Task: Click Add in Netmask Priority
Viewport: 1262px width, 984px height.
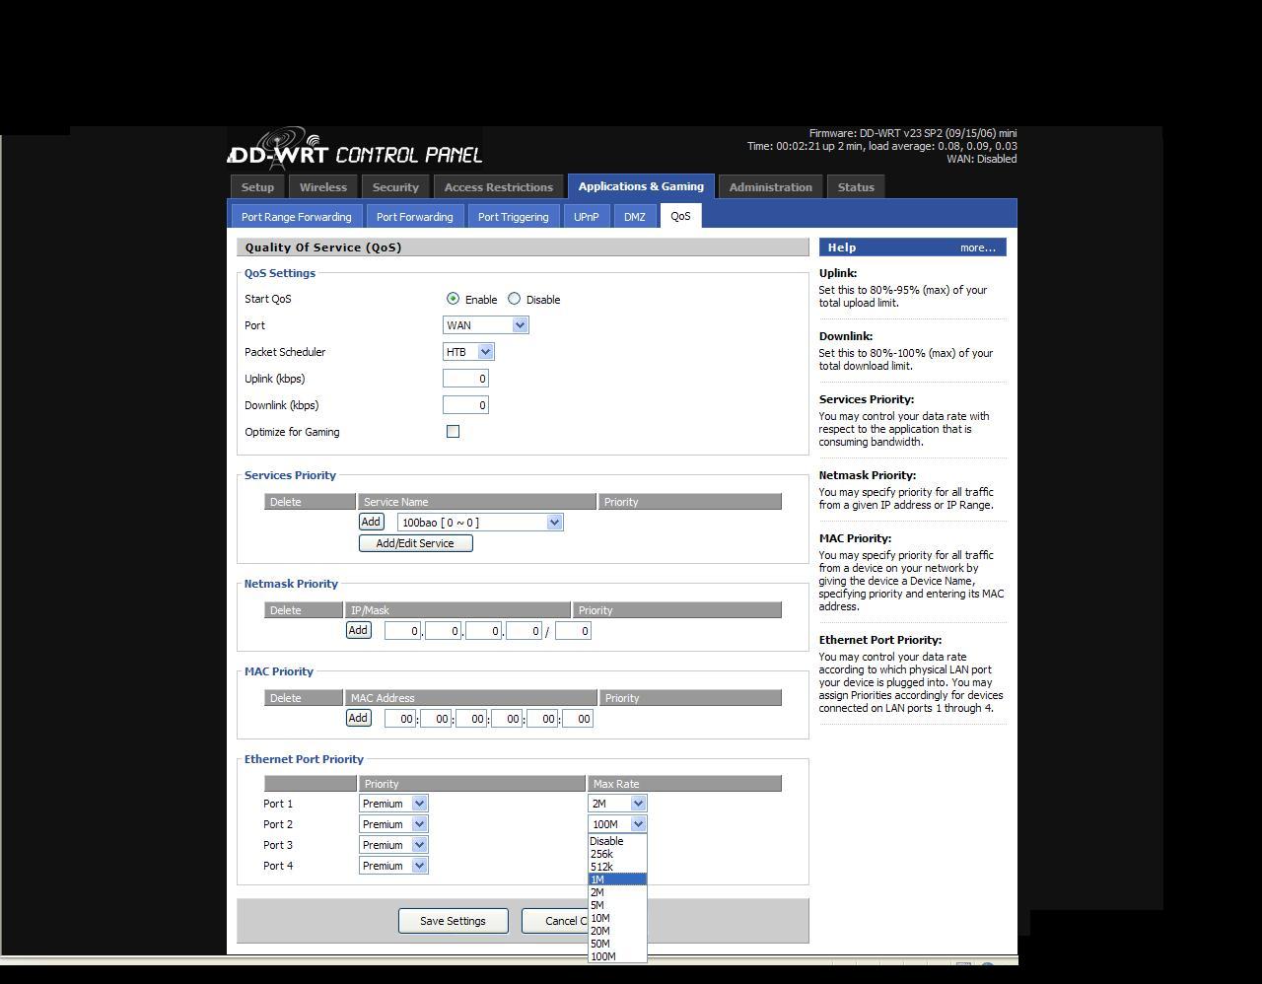Action: pyautogui.click(x=358, y=630)
